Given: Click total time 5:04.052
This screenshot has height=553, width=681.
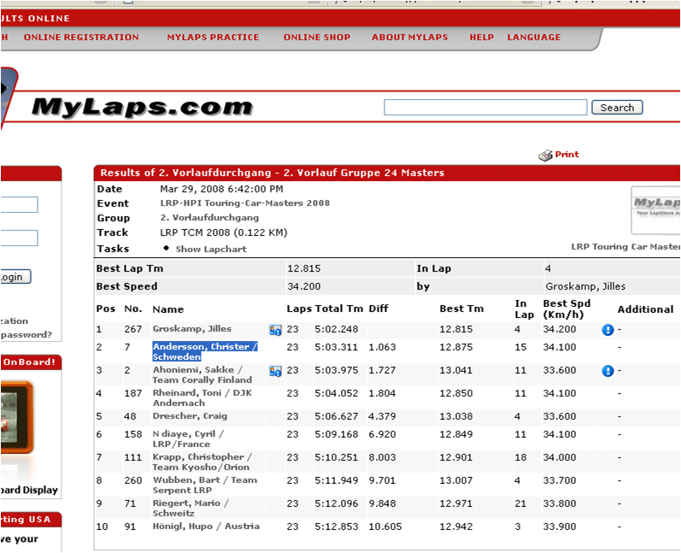Looking at the screenshot, I should pos(337,393).
